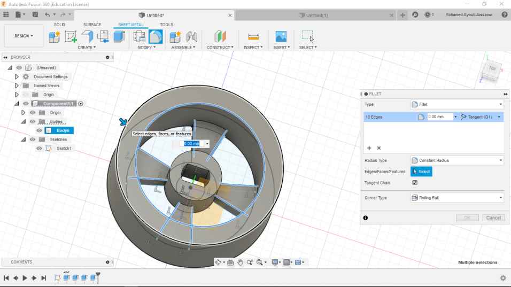This screenshot has height=287, width=511.
Task: Open the Radius Type dropdown
Action: [457, 160]
